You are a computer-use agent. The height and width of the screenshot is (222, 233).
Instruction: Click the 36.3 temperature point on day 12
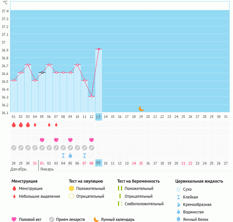click(x=92, y=96)
